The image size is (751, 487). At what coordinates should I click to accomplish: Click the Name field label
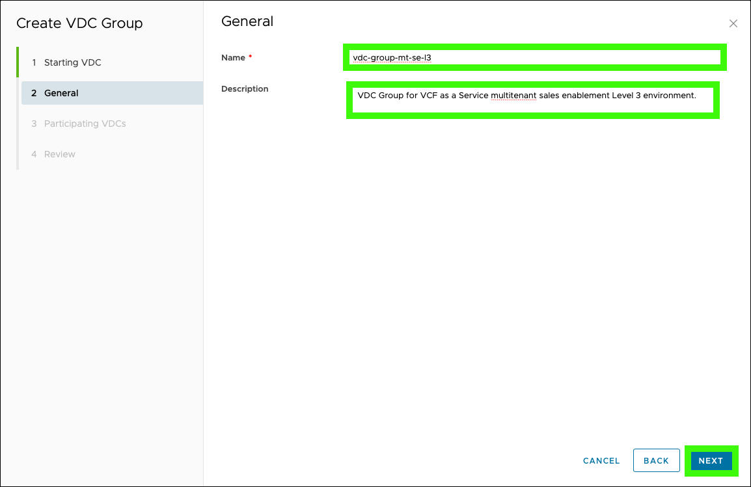point(233,58)
